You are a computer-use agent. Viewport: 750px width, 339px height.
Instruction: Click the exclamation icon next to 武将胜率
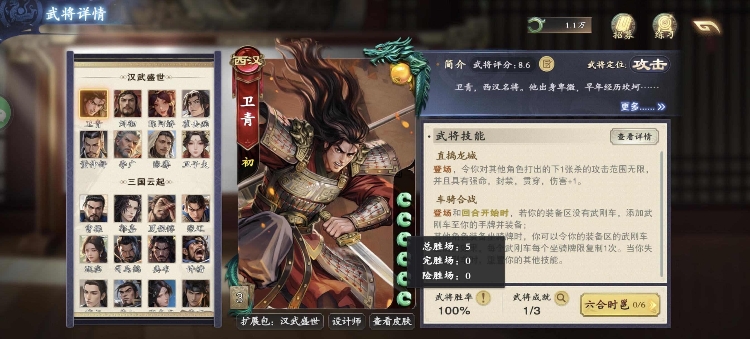pyautogui.click(x=483, y=298)
